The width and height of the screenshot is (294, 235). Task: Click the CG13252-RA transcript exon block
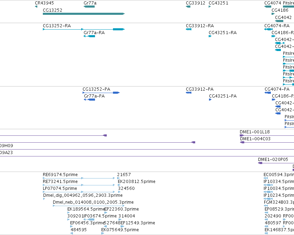[119, 29]
